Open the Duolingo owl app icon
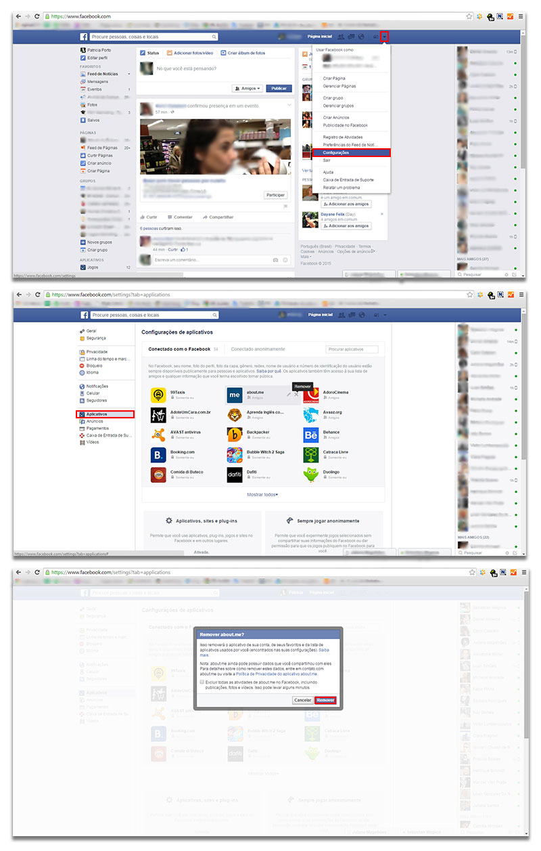Viewport: 541px width, 851px height. click(311, 475)
